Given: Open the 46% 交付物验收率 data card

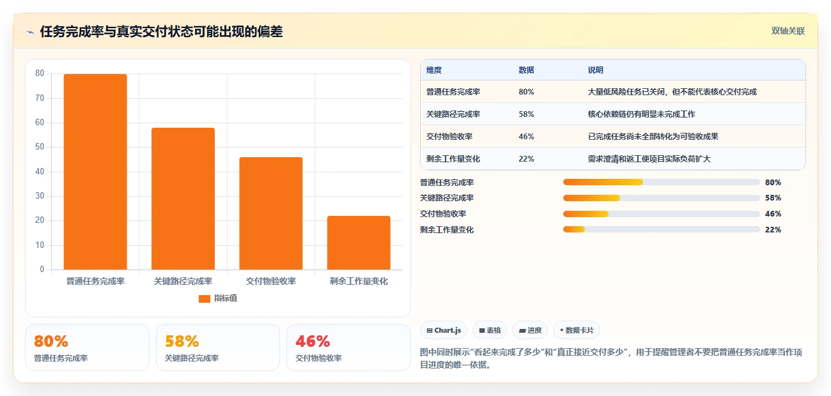Looking at the screenshot, I should click(x=348, y=347).
